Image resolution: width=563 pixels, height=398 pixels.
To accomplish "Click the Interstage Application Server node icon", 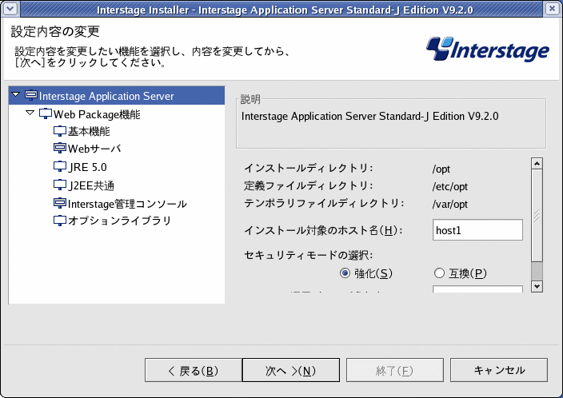I will (31, 95).
